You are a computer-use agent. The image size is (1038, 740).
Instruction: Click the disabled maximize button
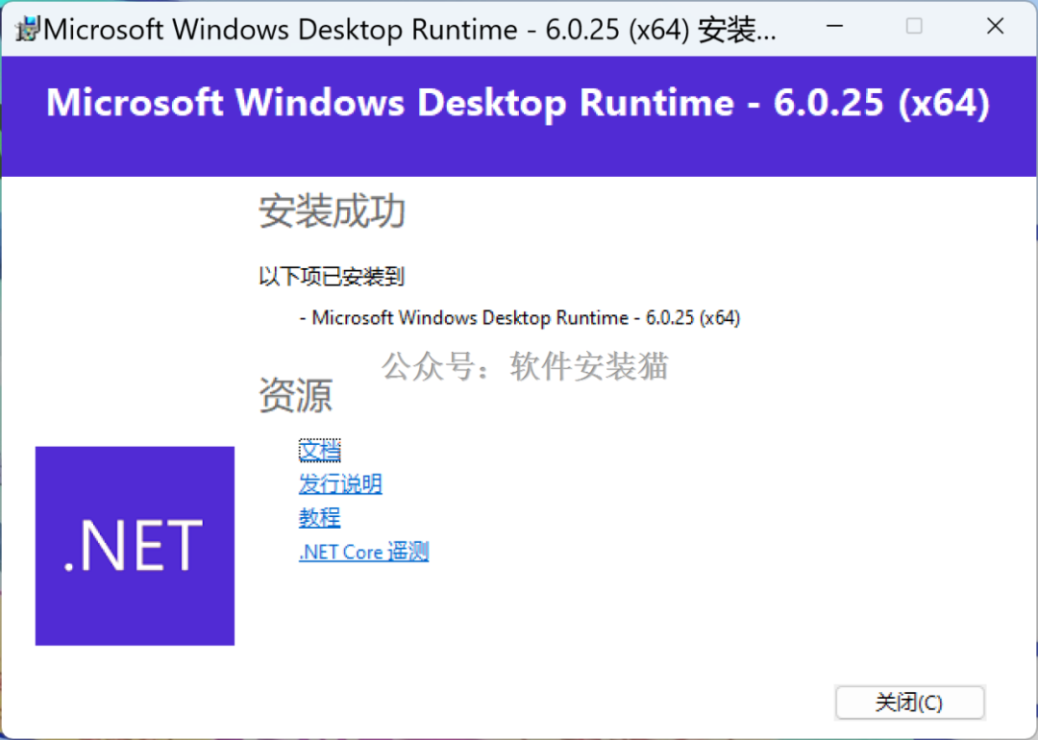point(914,27)
